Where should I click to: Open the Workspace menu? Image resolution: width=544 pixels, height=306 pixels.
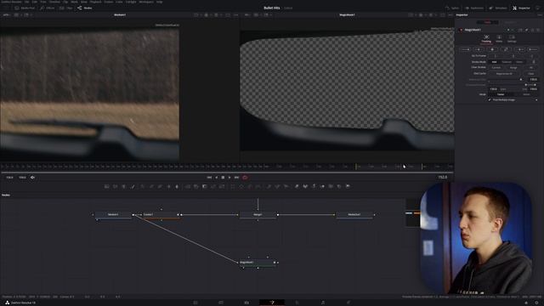[x=146, y=2]
